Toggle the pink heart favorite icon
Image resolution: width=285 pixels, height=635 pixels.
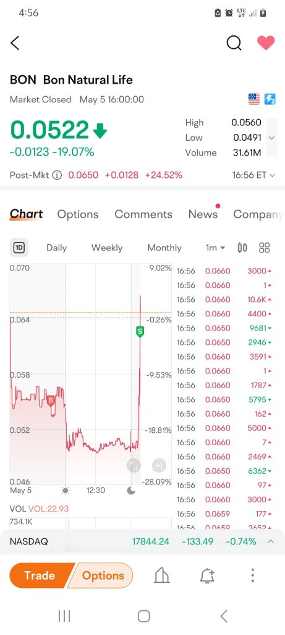266,43
